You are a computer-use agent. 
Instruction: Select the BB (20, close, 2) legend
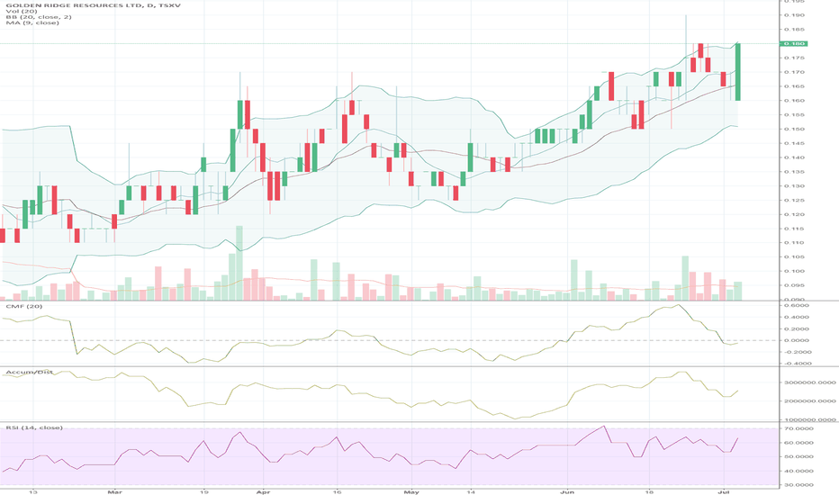(x=39, y=17)
